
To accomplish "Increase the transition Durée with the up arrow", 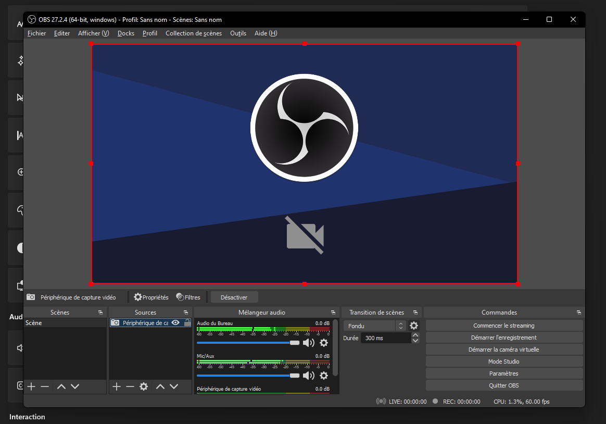I will coord(415,335).
